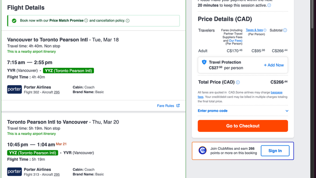Open the baggage fees link

point(276,92)
